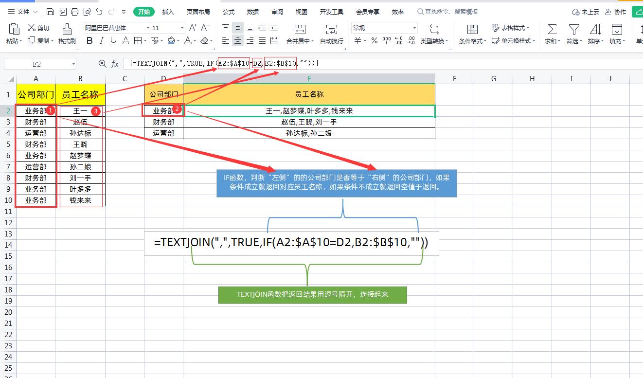Open the borders dropdown arrow

[145, 41]
